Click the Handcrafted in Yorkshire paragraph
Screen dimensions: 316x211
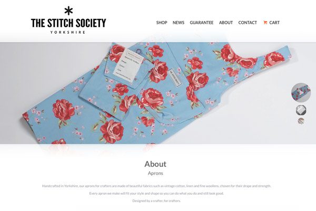(156, 186)
